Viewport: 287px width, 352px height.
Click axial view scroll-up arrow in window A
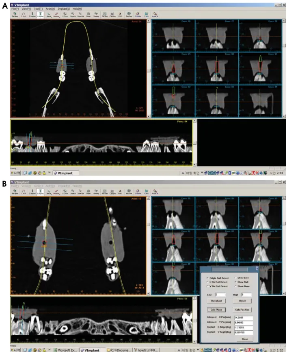[x=149, y=21]
